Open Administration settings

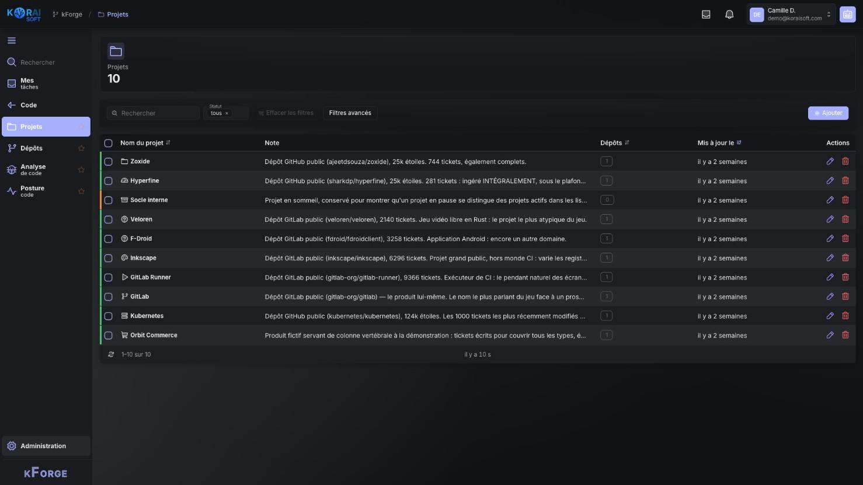click(x=46, y=446)
